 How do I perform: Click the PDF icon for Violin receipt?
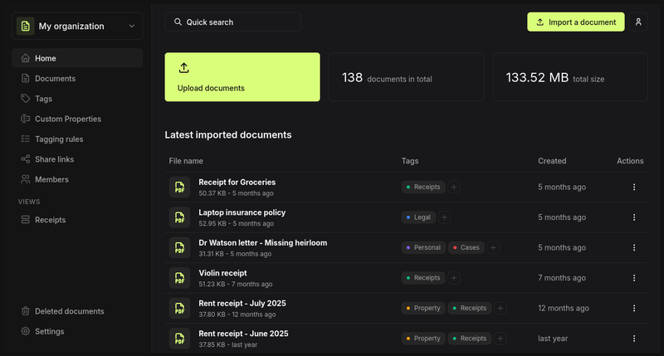pos(179,278)
